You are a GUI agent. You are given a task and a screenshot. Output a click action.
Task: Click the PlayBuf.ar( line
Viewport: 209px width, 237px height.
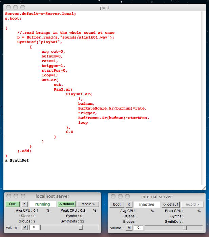(79, 94)
